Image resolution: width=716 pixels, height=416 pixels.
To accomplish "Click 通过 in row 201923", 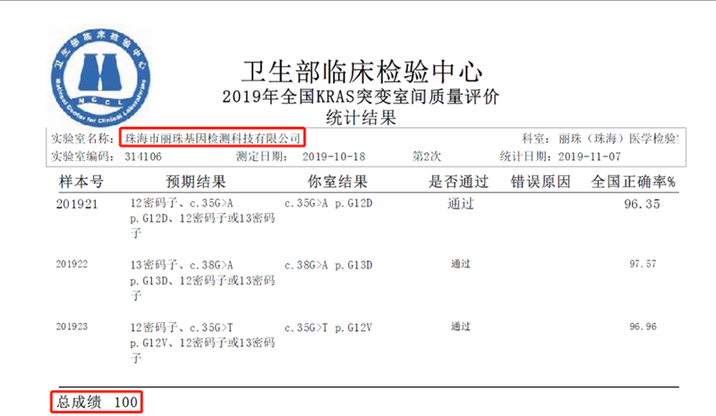I will [460, 327].
